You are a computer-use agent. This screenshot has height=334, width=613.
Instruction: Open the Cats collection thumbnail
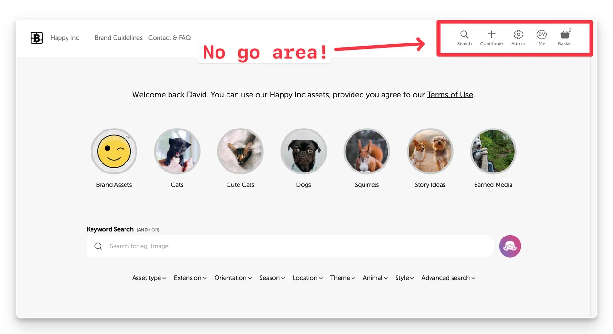tap(177, 151)
